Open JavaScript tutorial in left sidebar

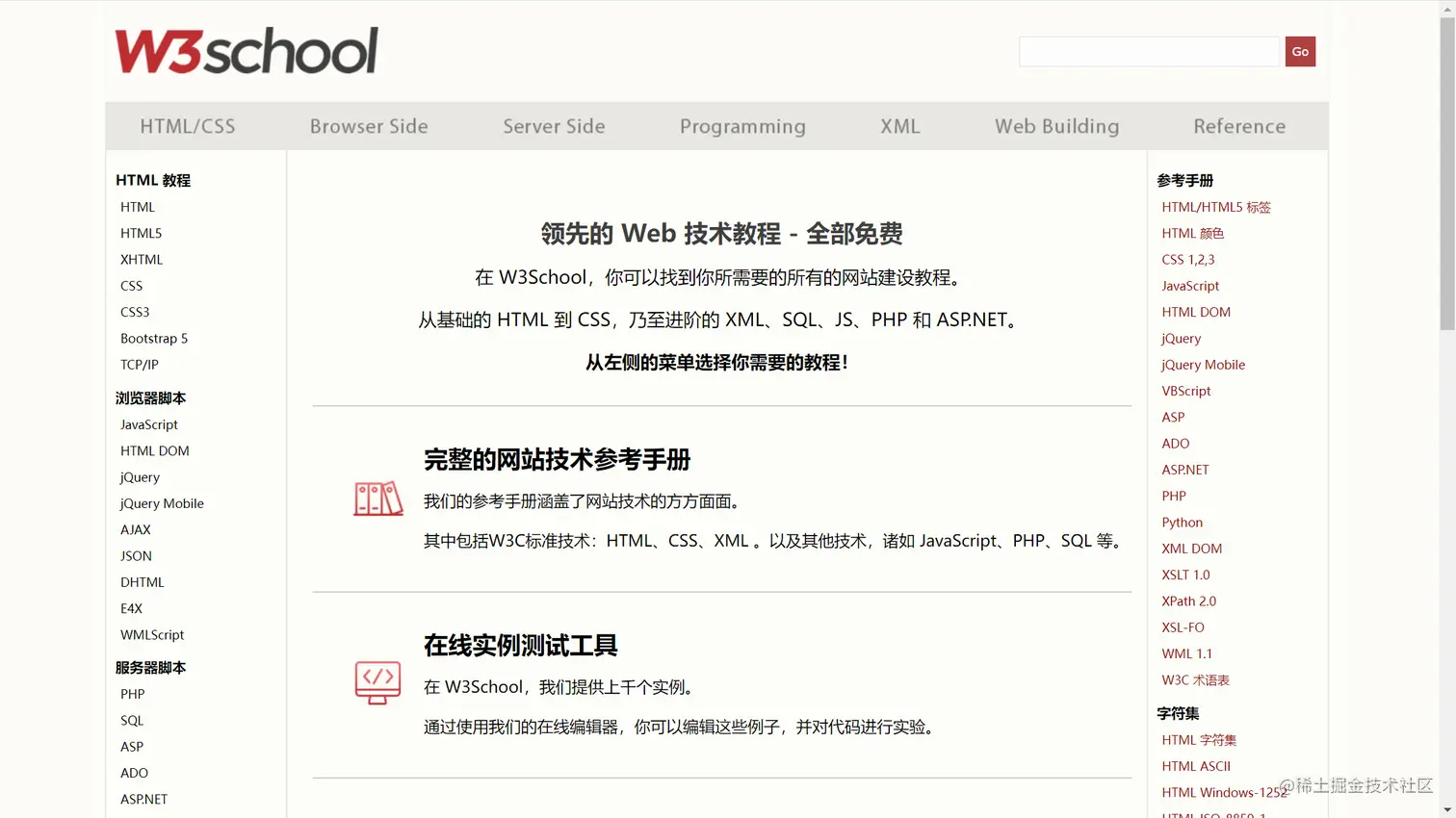149,424
